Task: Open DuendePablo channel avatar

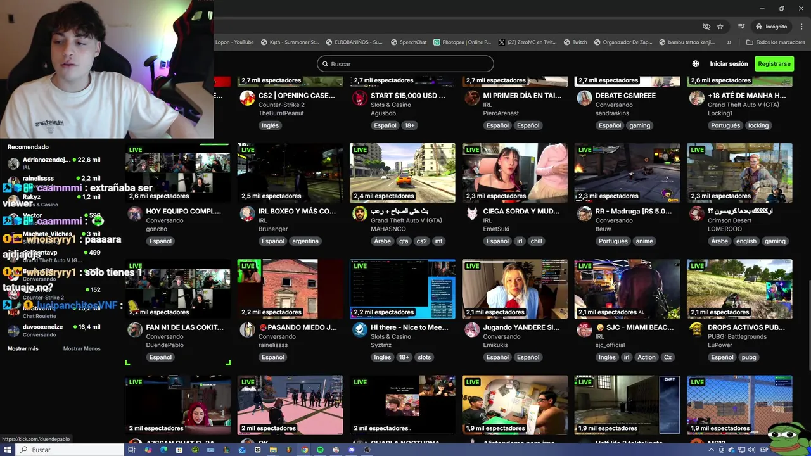Action: point(135,330)
